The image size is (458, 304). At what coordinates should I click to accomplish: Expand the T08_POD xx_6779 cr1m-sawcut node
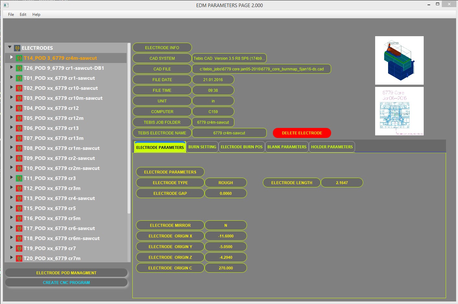pyautogui.click(x=12, y=147)
